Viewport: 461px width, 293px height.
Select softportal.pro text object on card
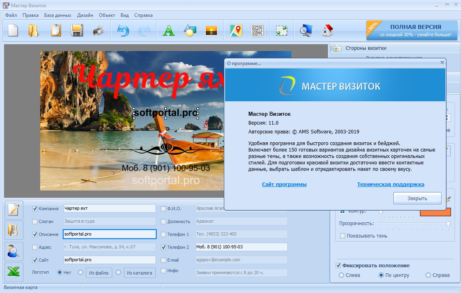[166, 113]
